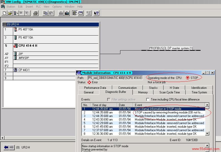
Task: Click the window view icon beside Catalog
Action: 81,13
